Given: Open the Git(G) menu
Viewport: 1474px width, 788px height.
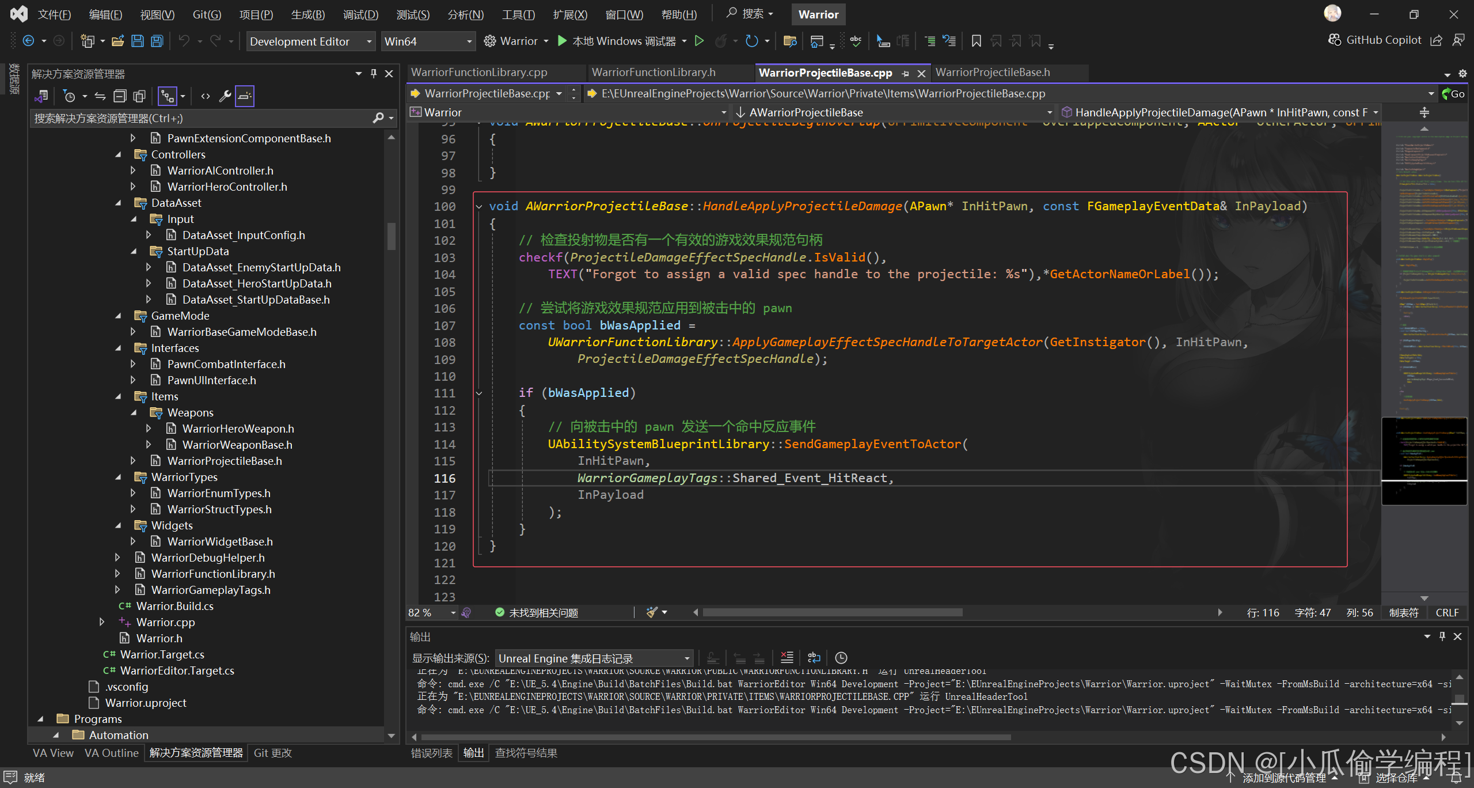Looking at the screenshot, I should [206, 14].
